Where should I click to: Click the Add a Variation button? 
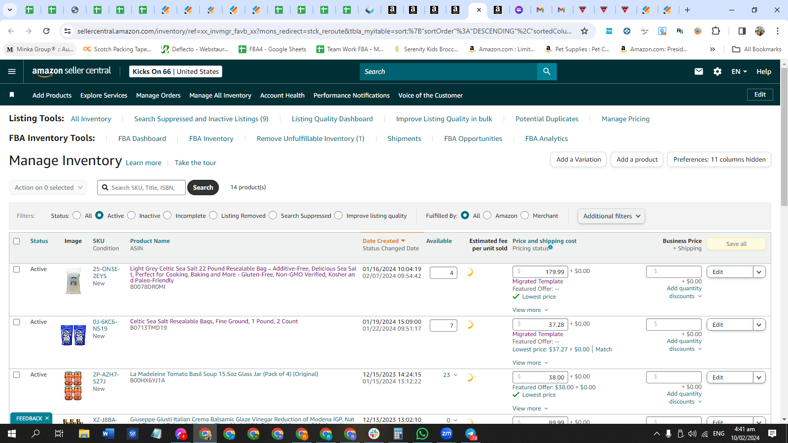pos(579,160)
